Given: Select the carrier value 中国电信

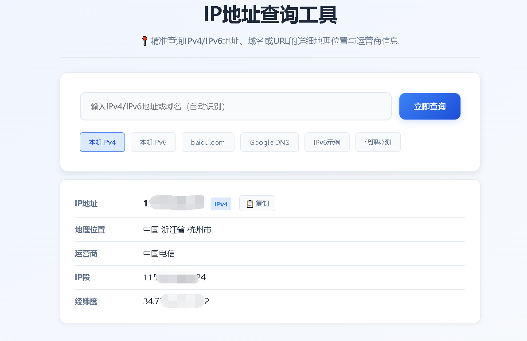Looking at the screenshot, I should pos(159,254).
